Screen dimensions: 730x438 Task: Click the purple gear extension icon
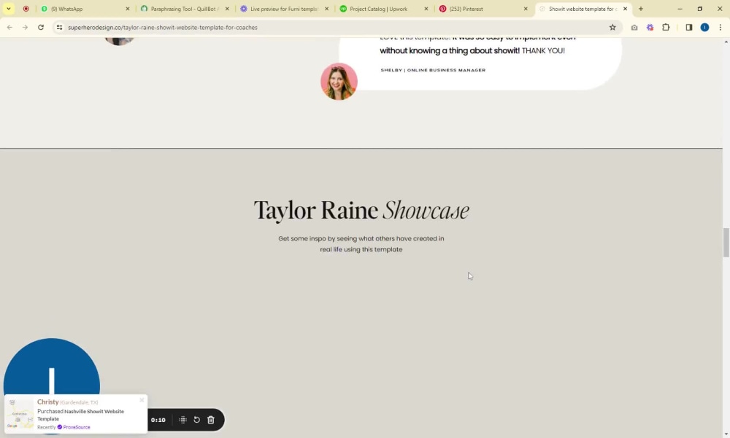click(x=650, y=28)
